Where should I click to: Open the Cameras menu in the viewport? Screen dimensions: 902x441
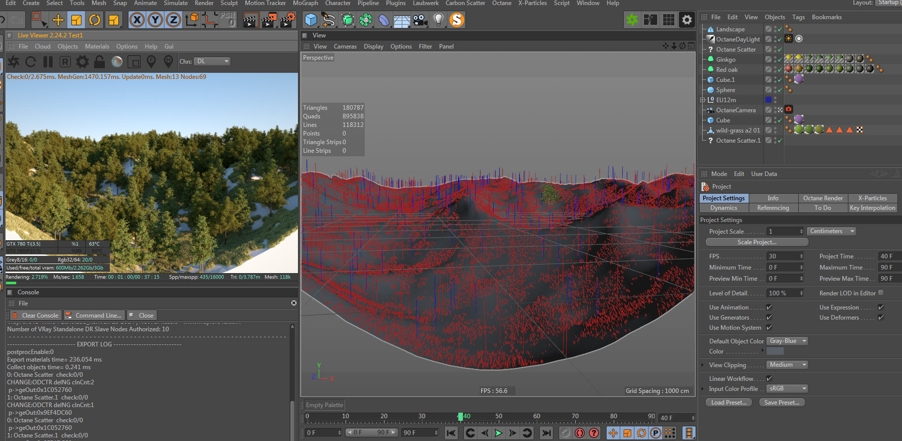pos(345,47)
